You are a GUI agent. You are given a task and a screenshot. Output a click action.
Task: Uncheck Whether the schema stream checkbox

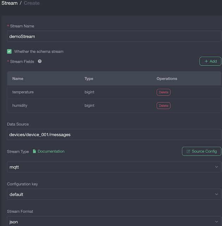(10, 52)
